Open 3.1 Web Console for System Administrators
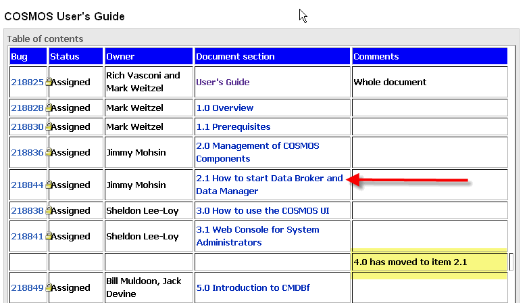Viewport: 529px width, 303px height. 257,236
